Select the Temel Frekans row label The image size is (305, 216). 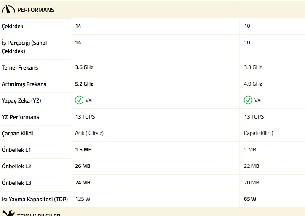20,67
